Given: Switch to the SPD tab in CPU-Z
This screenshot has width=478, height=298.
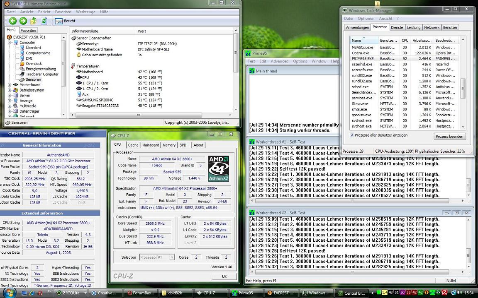Looking at the screenshot, I should (x=183, y=145).
